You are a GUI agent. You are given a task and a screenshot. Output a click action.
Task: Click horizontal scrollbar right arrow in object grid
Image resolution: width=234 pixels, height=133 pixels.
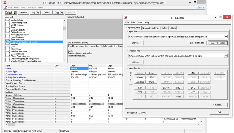pos(198,124)
